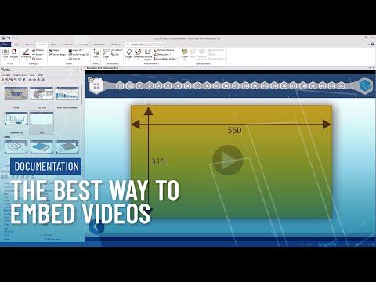The image size is (376, 282).
Task: Add a Label annotation
Action: click(106, 53)
